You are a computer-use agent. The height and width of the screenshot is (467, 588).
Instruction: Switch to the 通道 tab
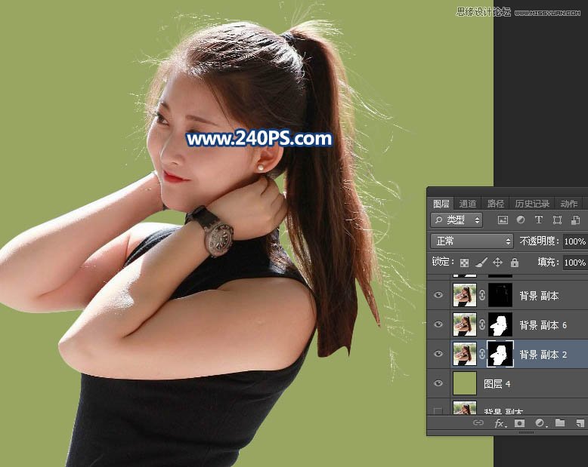[x=468, y=204]
